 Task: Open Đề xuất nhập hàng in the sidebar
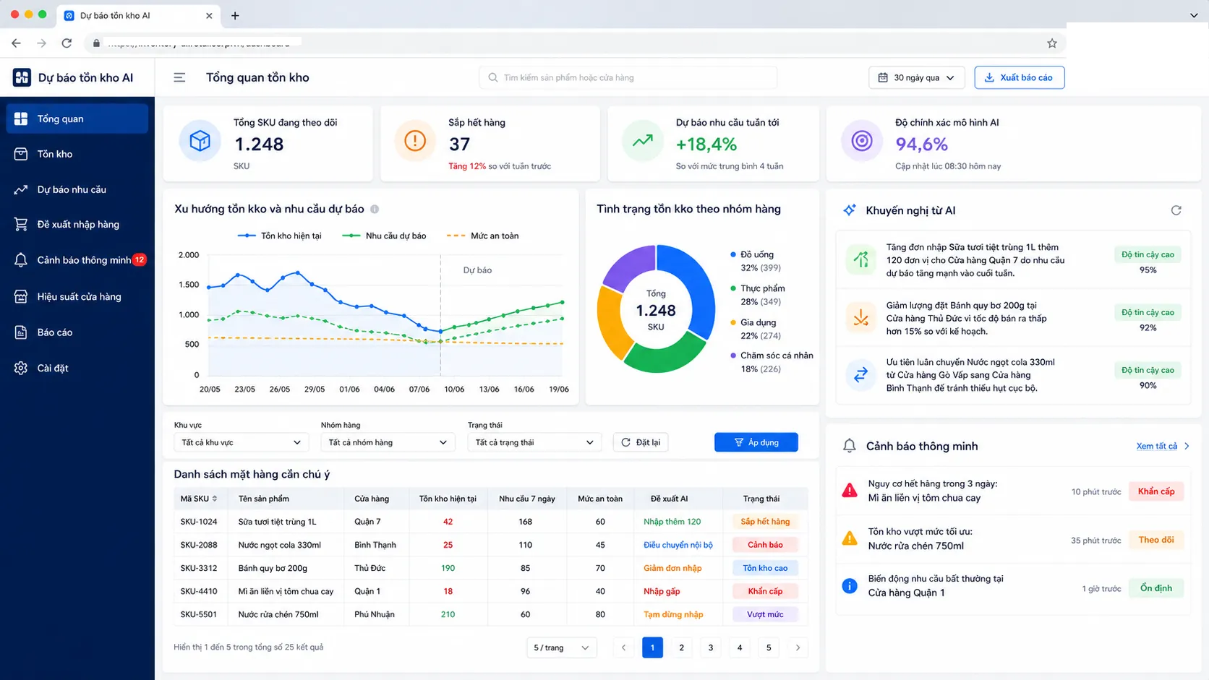coord(77,224)
